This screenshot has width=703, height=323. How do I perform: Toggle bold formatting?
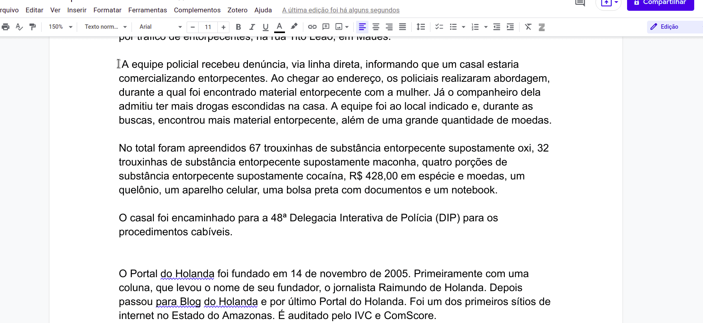click(239, 27)
